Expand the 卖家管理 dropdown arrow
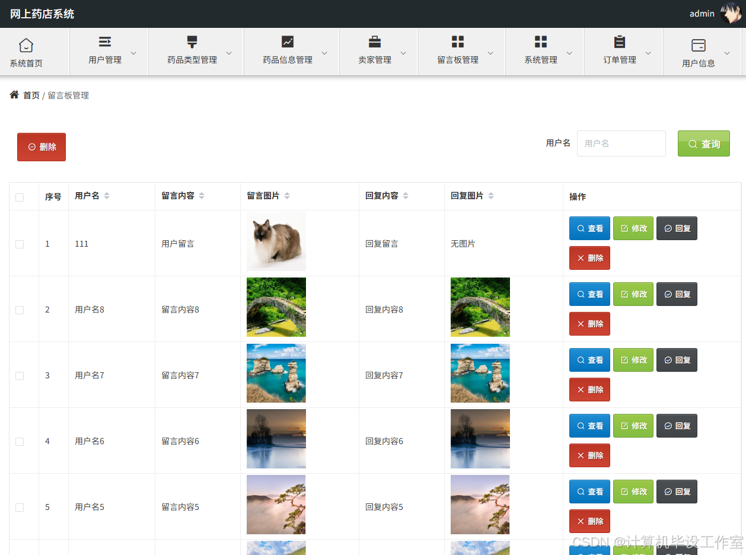 [x=403, y=53]
